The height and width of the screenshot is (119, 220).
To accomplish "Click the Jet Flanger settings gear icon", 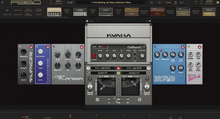I will (54, 46).
